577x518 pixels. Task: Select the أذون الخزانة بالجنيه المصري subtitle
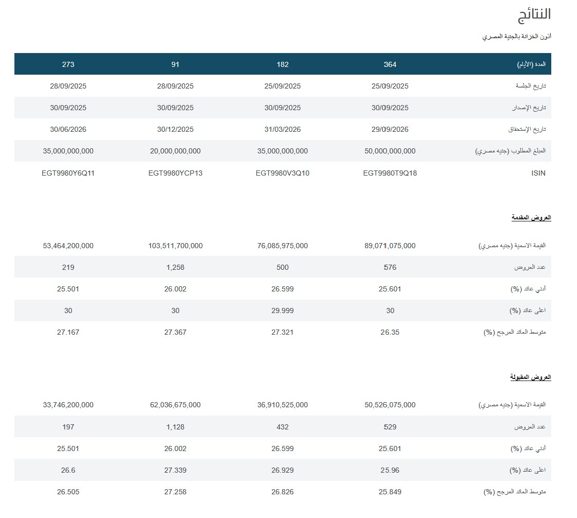click(x=516, y=37)
